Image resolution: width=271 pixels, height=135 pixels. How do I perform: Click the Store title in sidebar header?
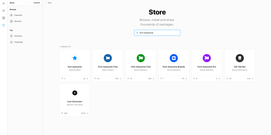(x=12, y=3)
